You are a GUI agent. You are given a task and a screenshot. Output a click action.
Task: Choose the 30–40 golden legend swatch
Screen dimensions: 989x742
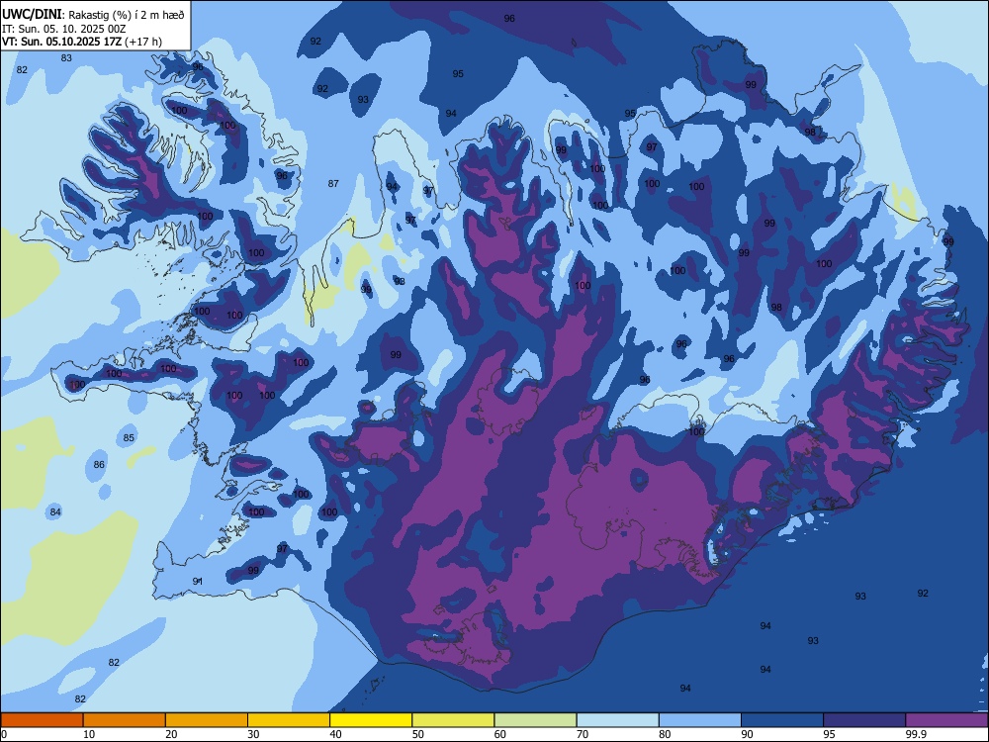click(x=289, y=720)
